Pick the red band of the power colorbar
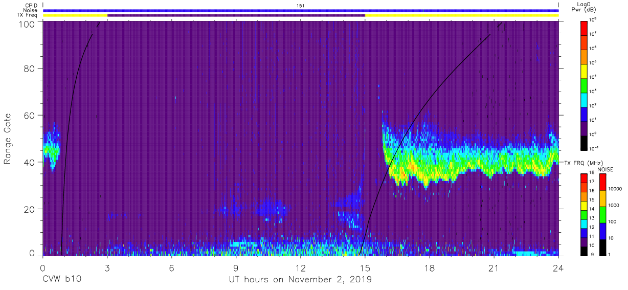628x290 pixels. 584,28
